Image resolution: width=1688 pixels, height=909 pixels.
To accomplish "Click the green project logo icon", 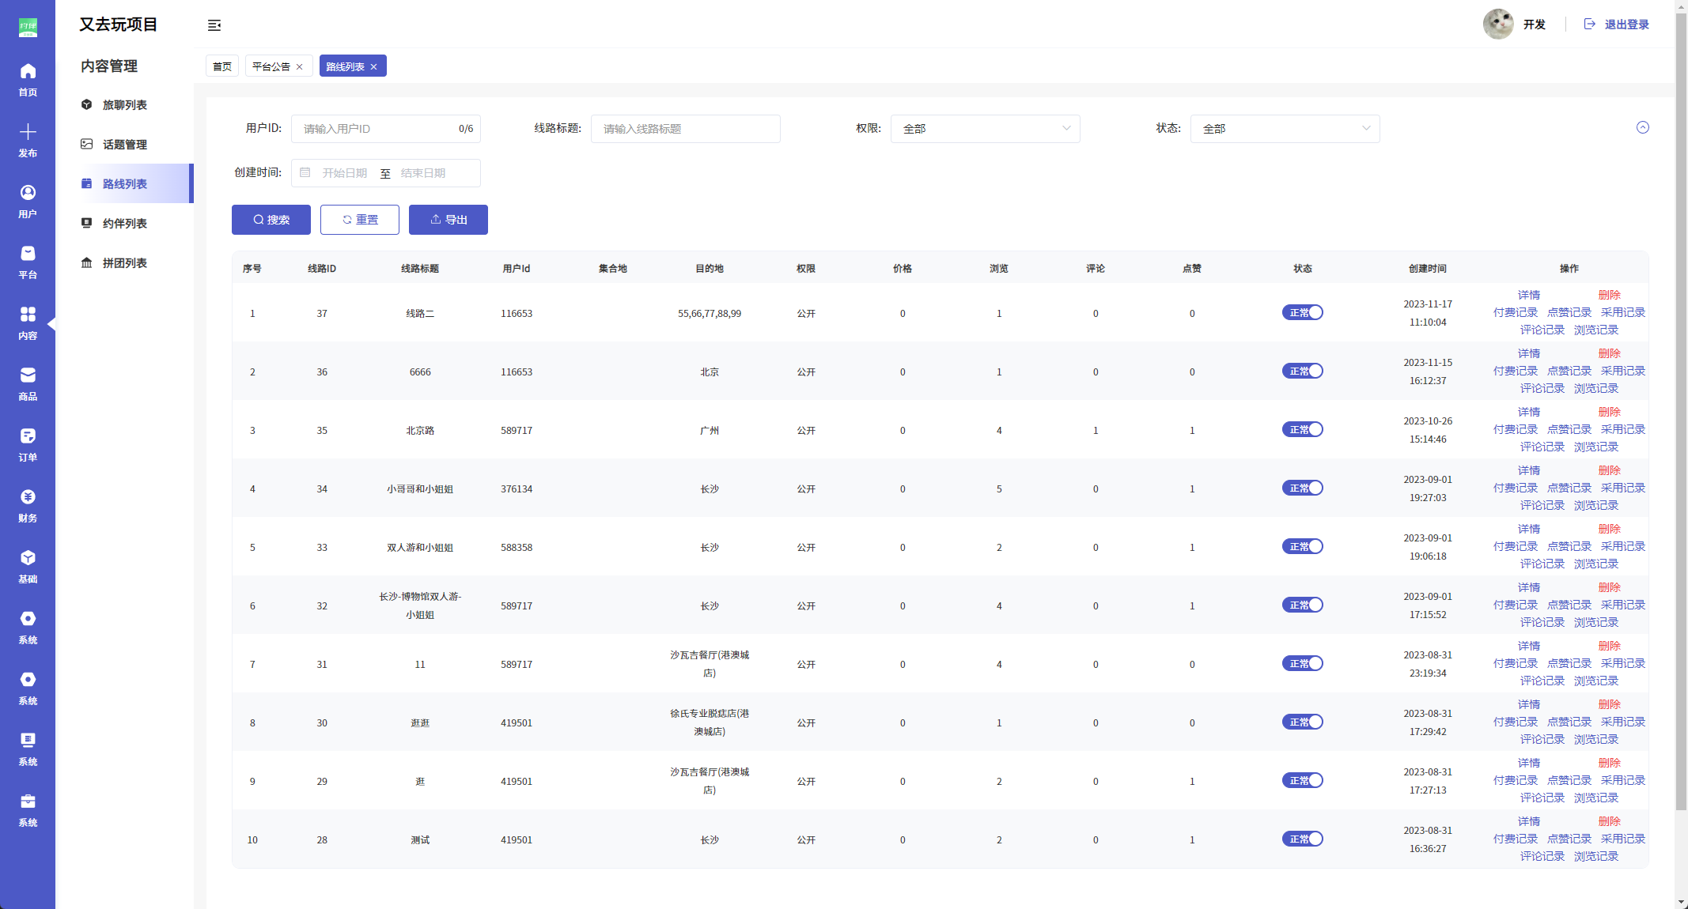I will 28,28.
